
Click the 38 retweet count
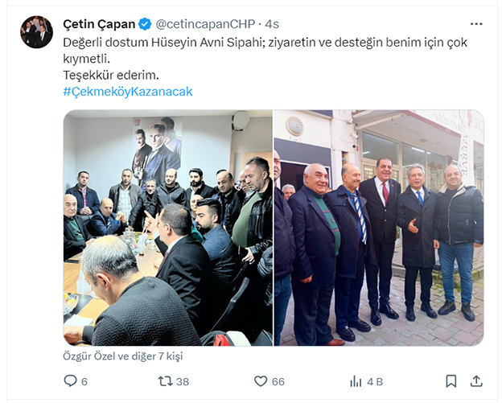coord(183,381)
